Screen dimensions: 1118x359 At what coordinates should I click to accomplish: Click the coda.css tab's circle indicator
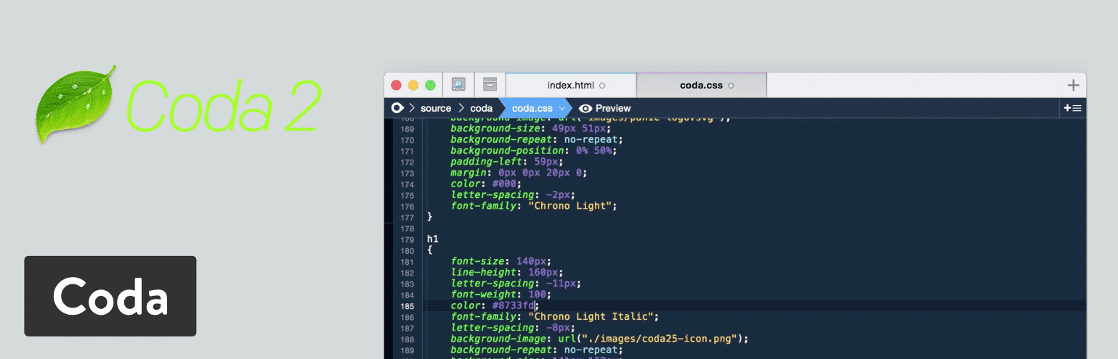[x=731, y=86]
